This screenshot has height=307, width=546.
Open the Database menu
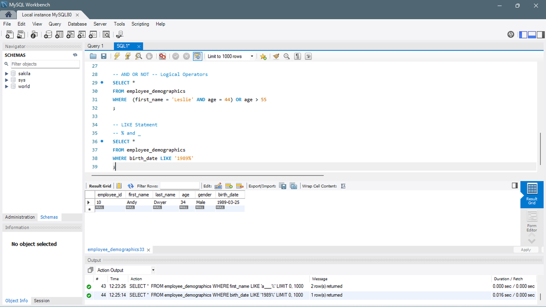(x=77, y=24)
